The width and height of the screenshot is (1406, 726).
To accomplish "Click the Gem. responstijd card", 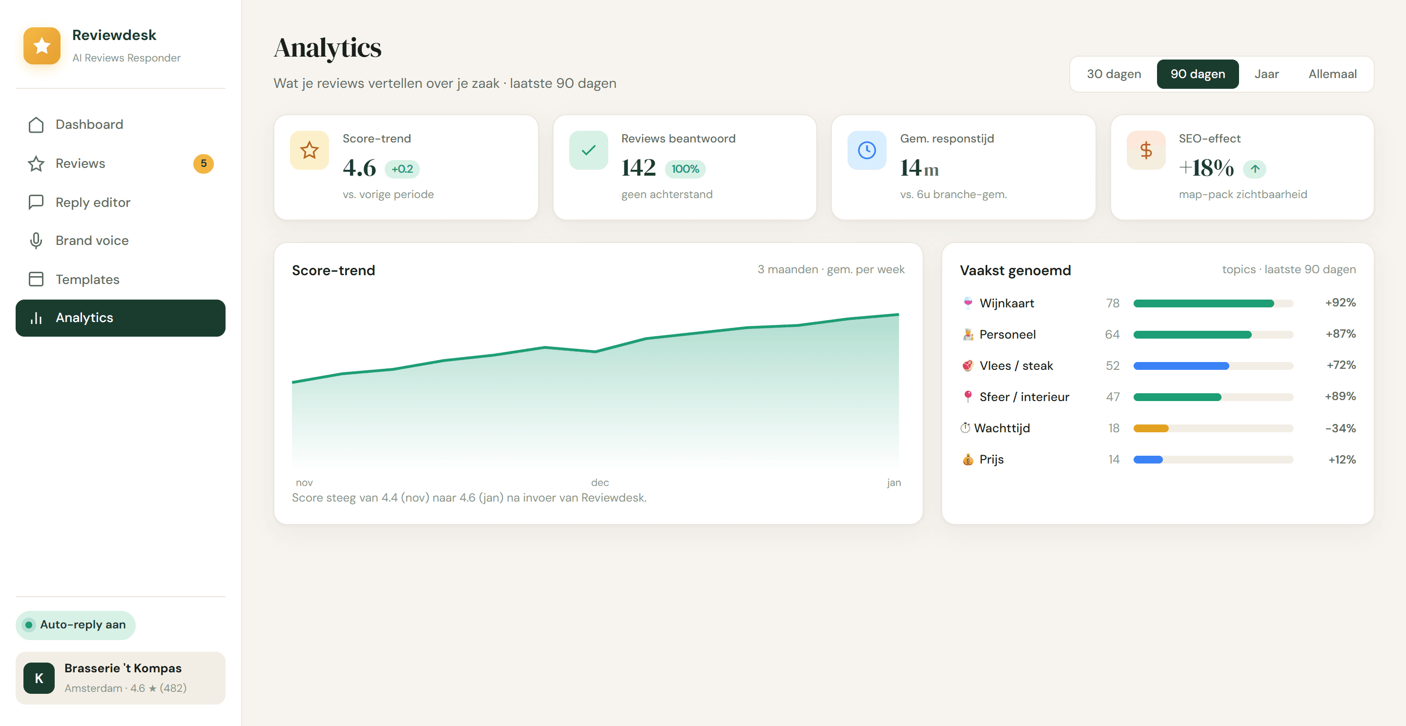I will pyautogui.click(x=963, y=167).
